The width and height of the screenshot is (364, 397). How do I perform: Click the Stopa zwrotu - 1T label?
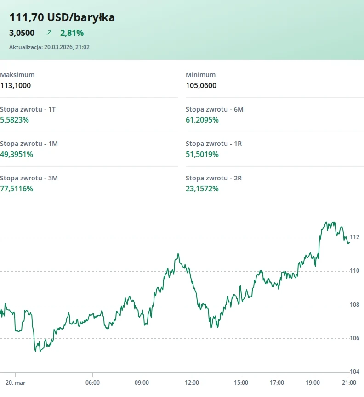coord(28,109)
